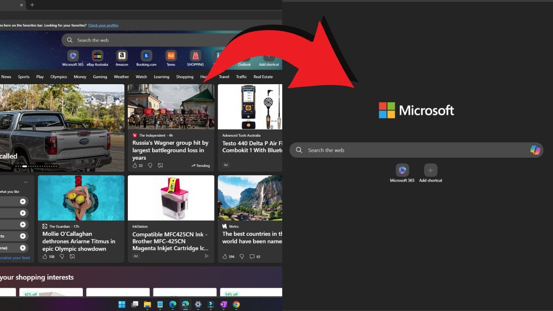Image resolution: width=553 pixels, height=311 pixels.
Task: Open Google Chrome from the taskbar
Action: point(236,305)
